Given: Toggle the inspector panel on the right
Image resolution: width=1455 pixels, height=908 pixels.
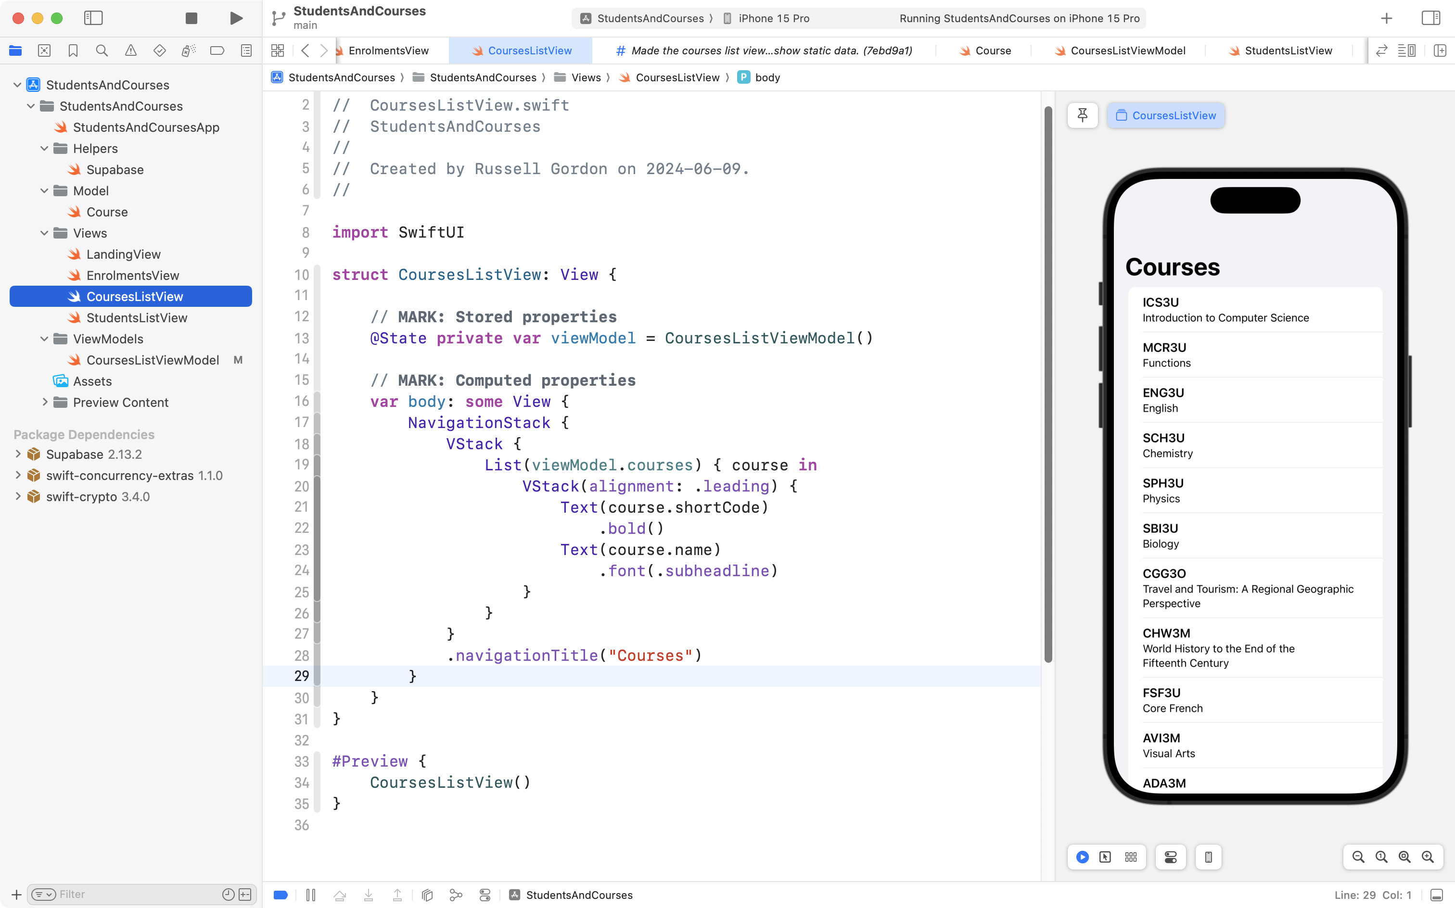Looking at the screenshot, I should [1431, 18].
